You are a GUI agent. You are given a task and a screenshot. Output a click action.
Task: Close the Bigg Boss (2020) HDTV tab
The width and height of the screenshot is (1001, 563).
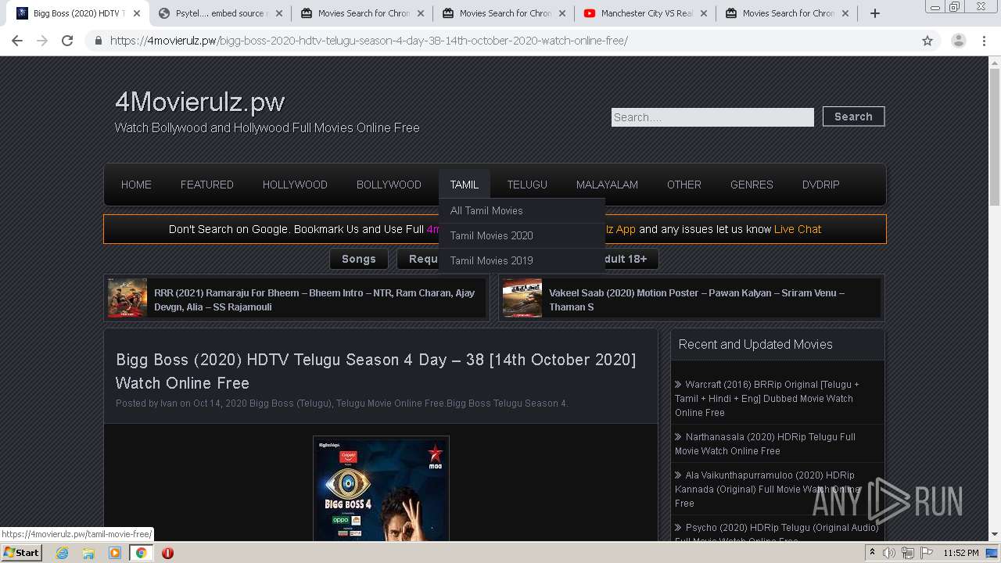tap(137, 13)
